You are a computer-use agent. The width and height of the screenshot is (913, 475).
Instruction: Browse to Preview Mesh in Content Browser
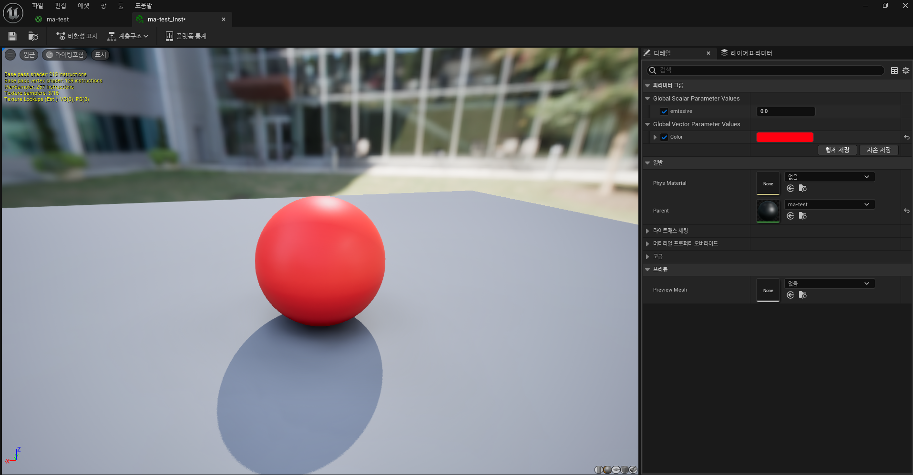tap(803, 295)
